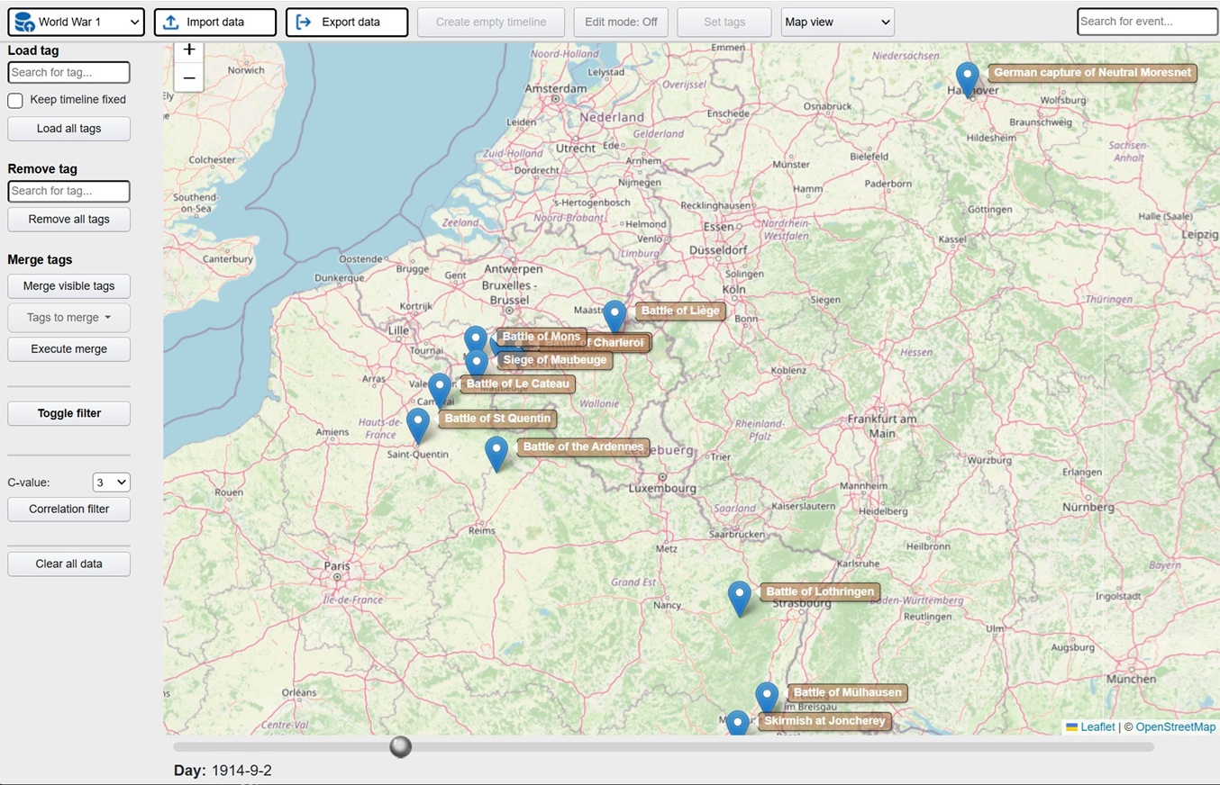Screen dimensions: 1220x785
Task: Turn on Edit mode
Action: (x=621, y=22)
